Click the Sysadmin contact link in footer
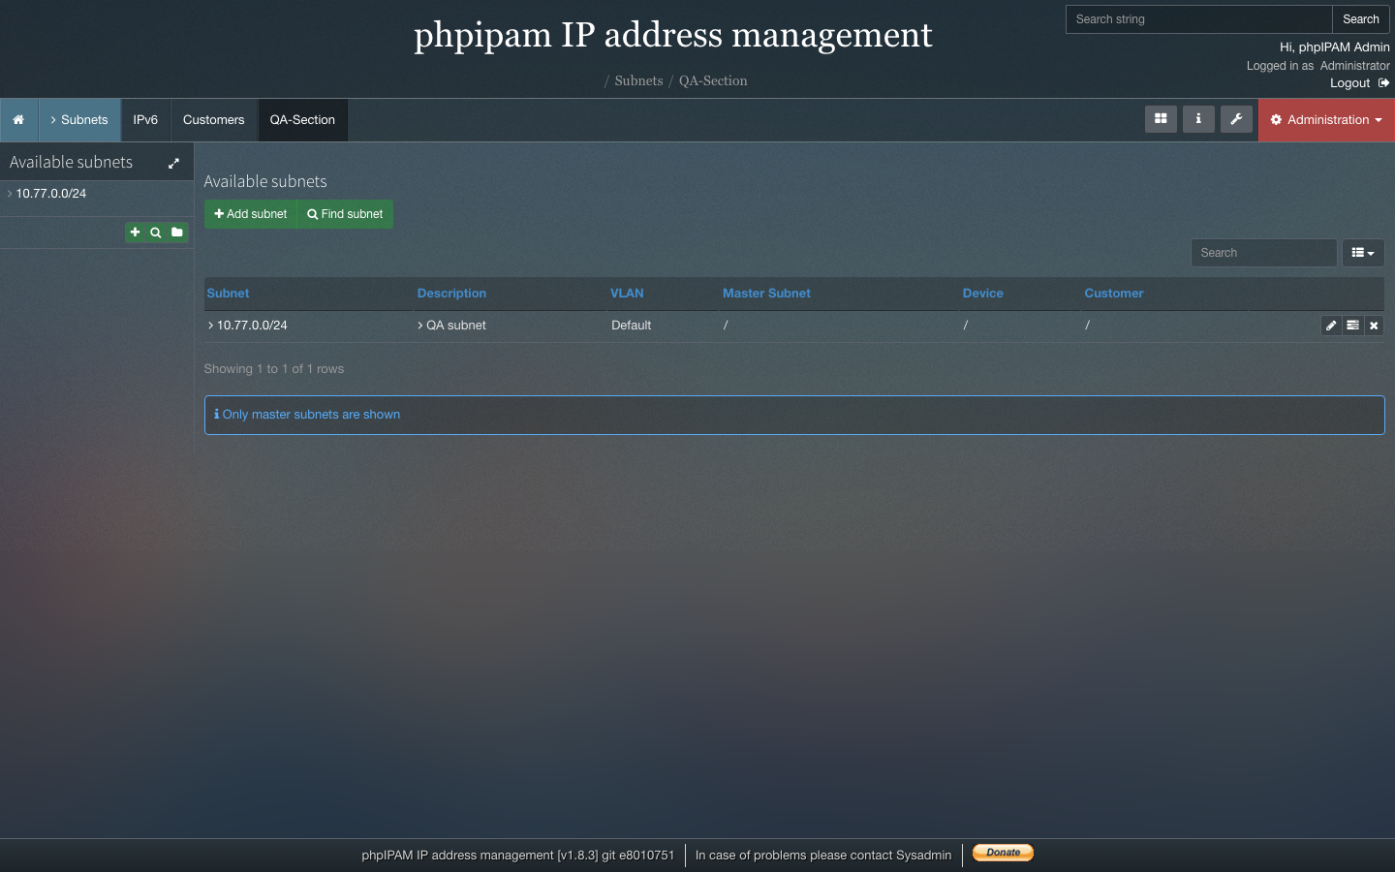This screenshot has width=1395, height=872. 924,856
